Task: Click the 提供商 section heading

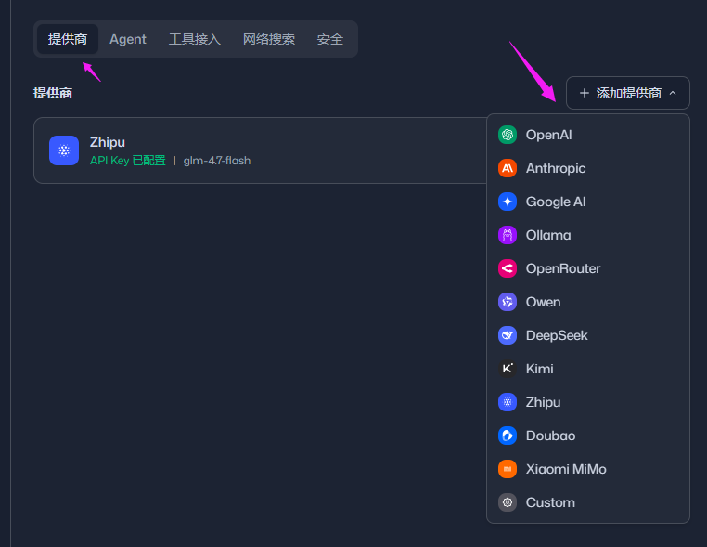Action: click(53, 93)
